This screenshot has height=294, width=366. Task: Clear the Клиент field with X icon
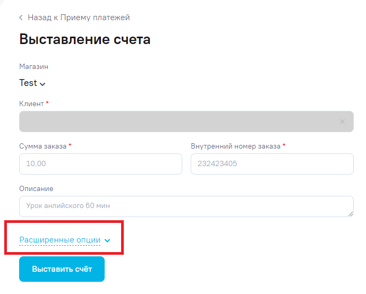(x=342, y=122)
